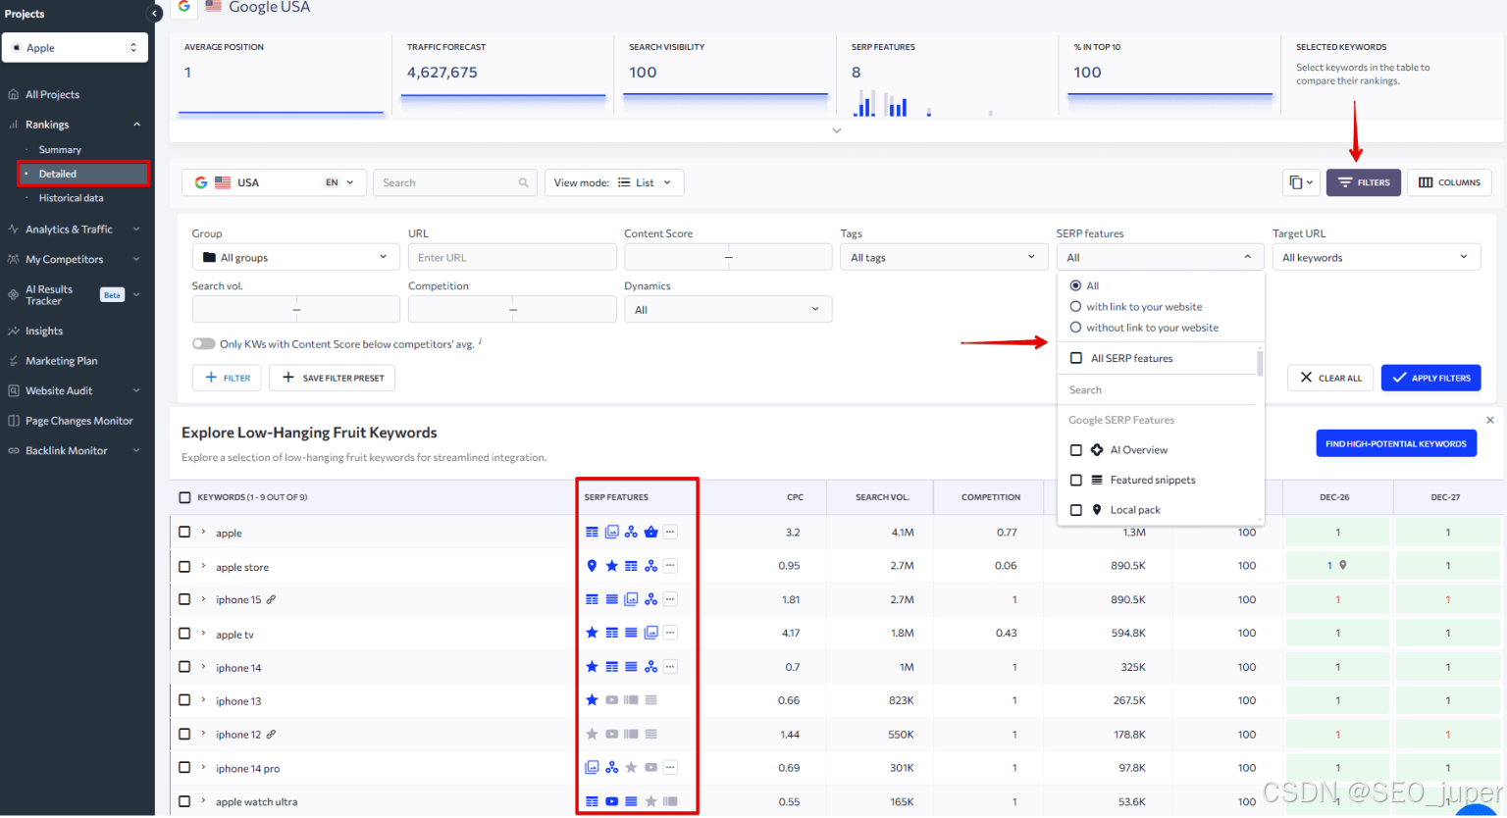Open more SERP features for apple row
The height and width of the screenshot is (818, 1507).
[670, 533]
